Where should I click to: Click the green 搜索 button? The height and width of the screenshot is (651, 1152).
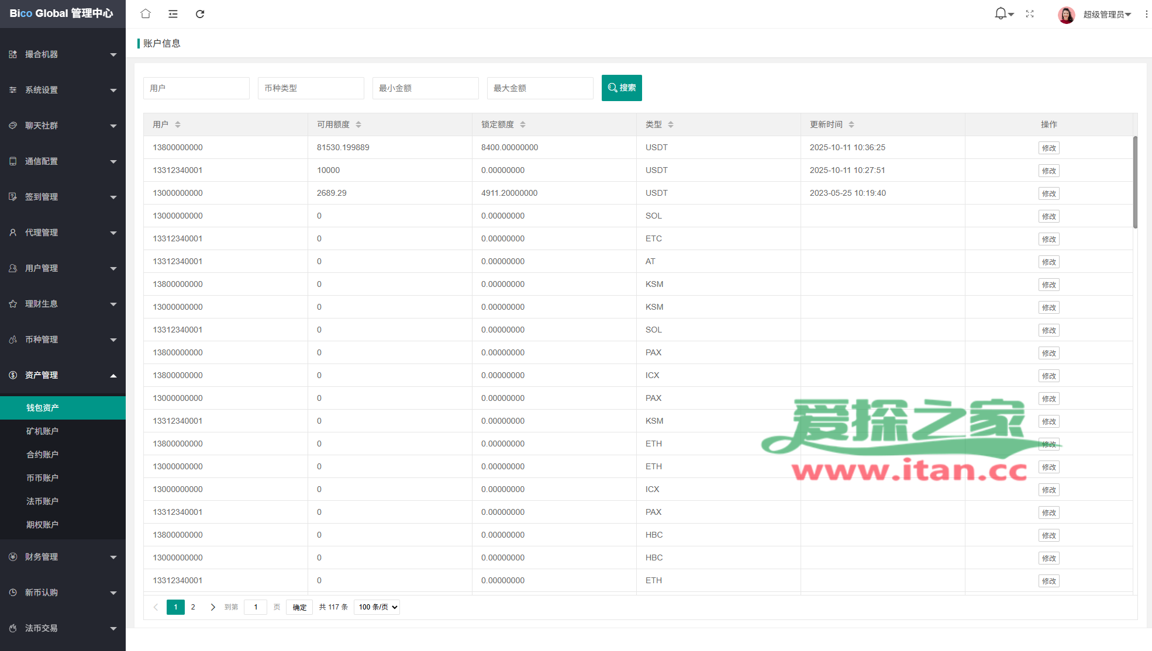[622, 88]
